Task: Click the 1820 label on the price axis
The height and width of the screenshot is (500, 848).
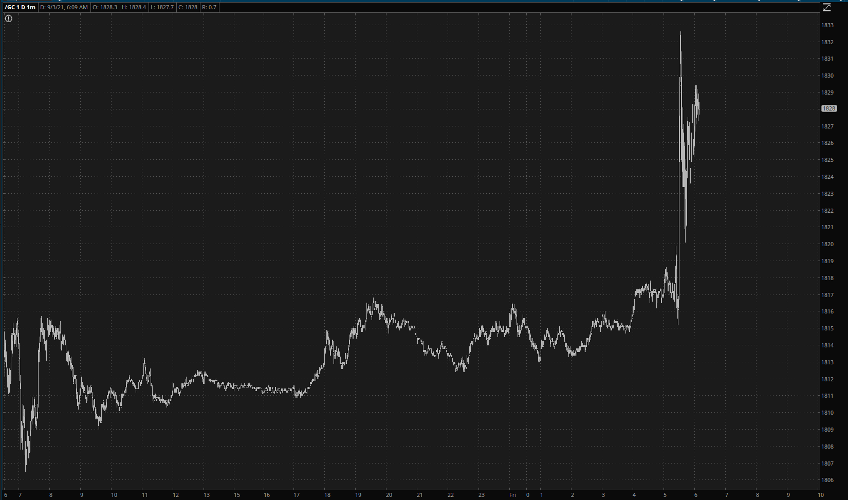Action: click(x=827, y=244)
